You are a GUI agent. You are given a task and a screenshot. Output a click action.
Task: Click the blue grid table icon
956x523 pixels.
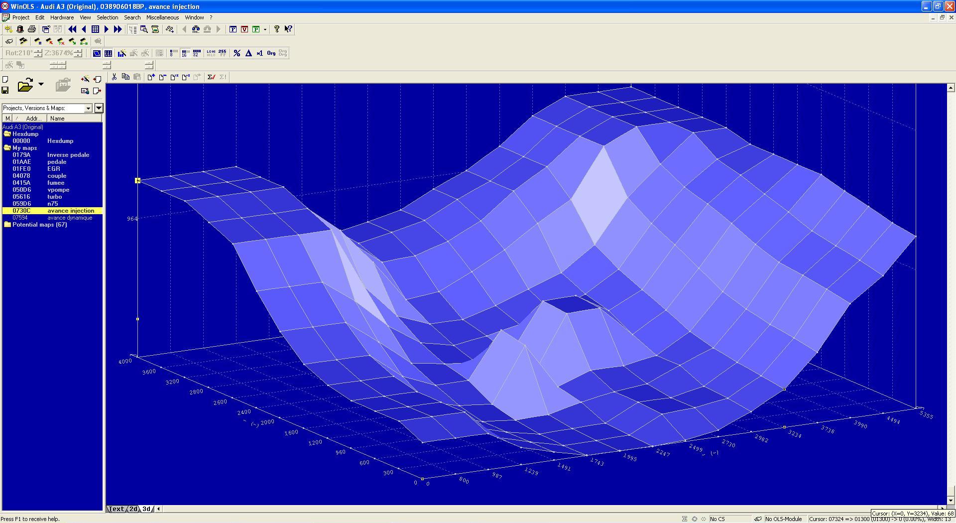coord(95,29)
